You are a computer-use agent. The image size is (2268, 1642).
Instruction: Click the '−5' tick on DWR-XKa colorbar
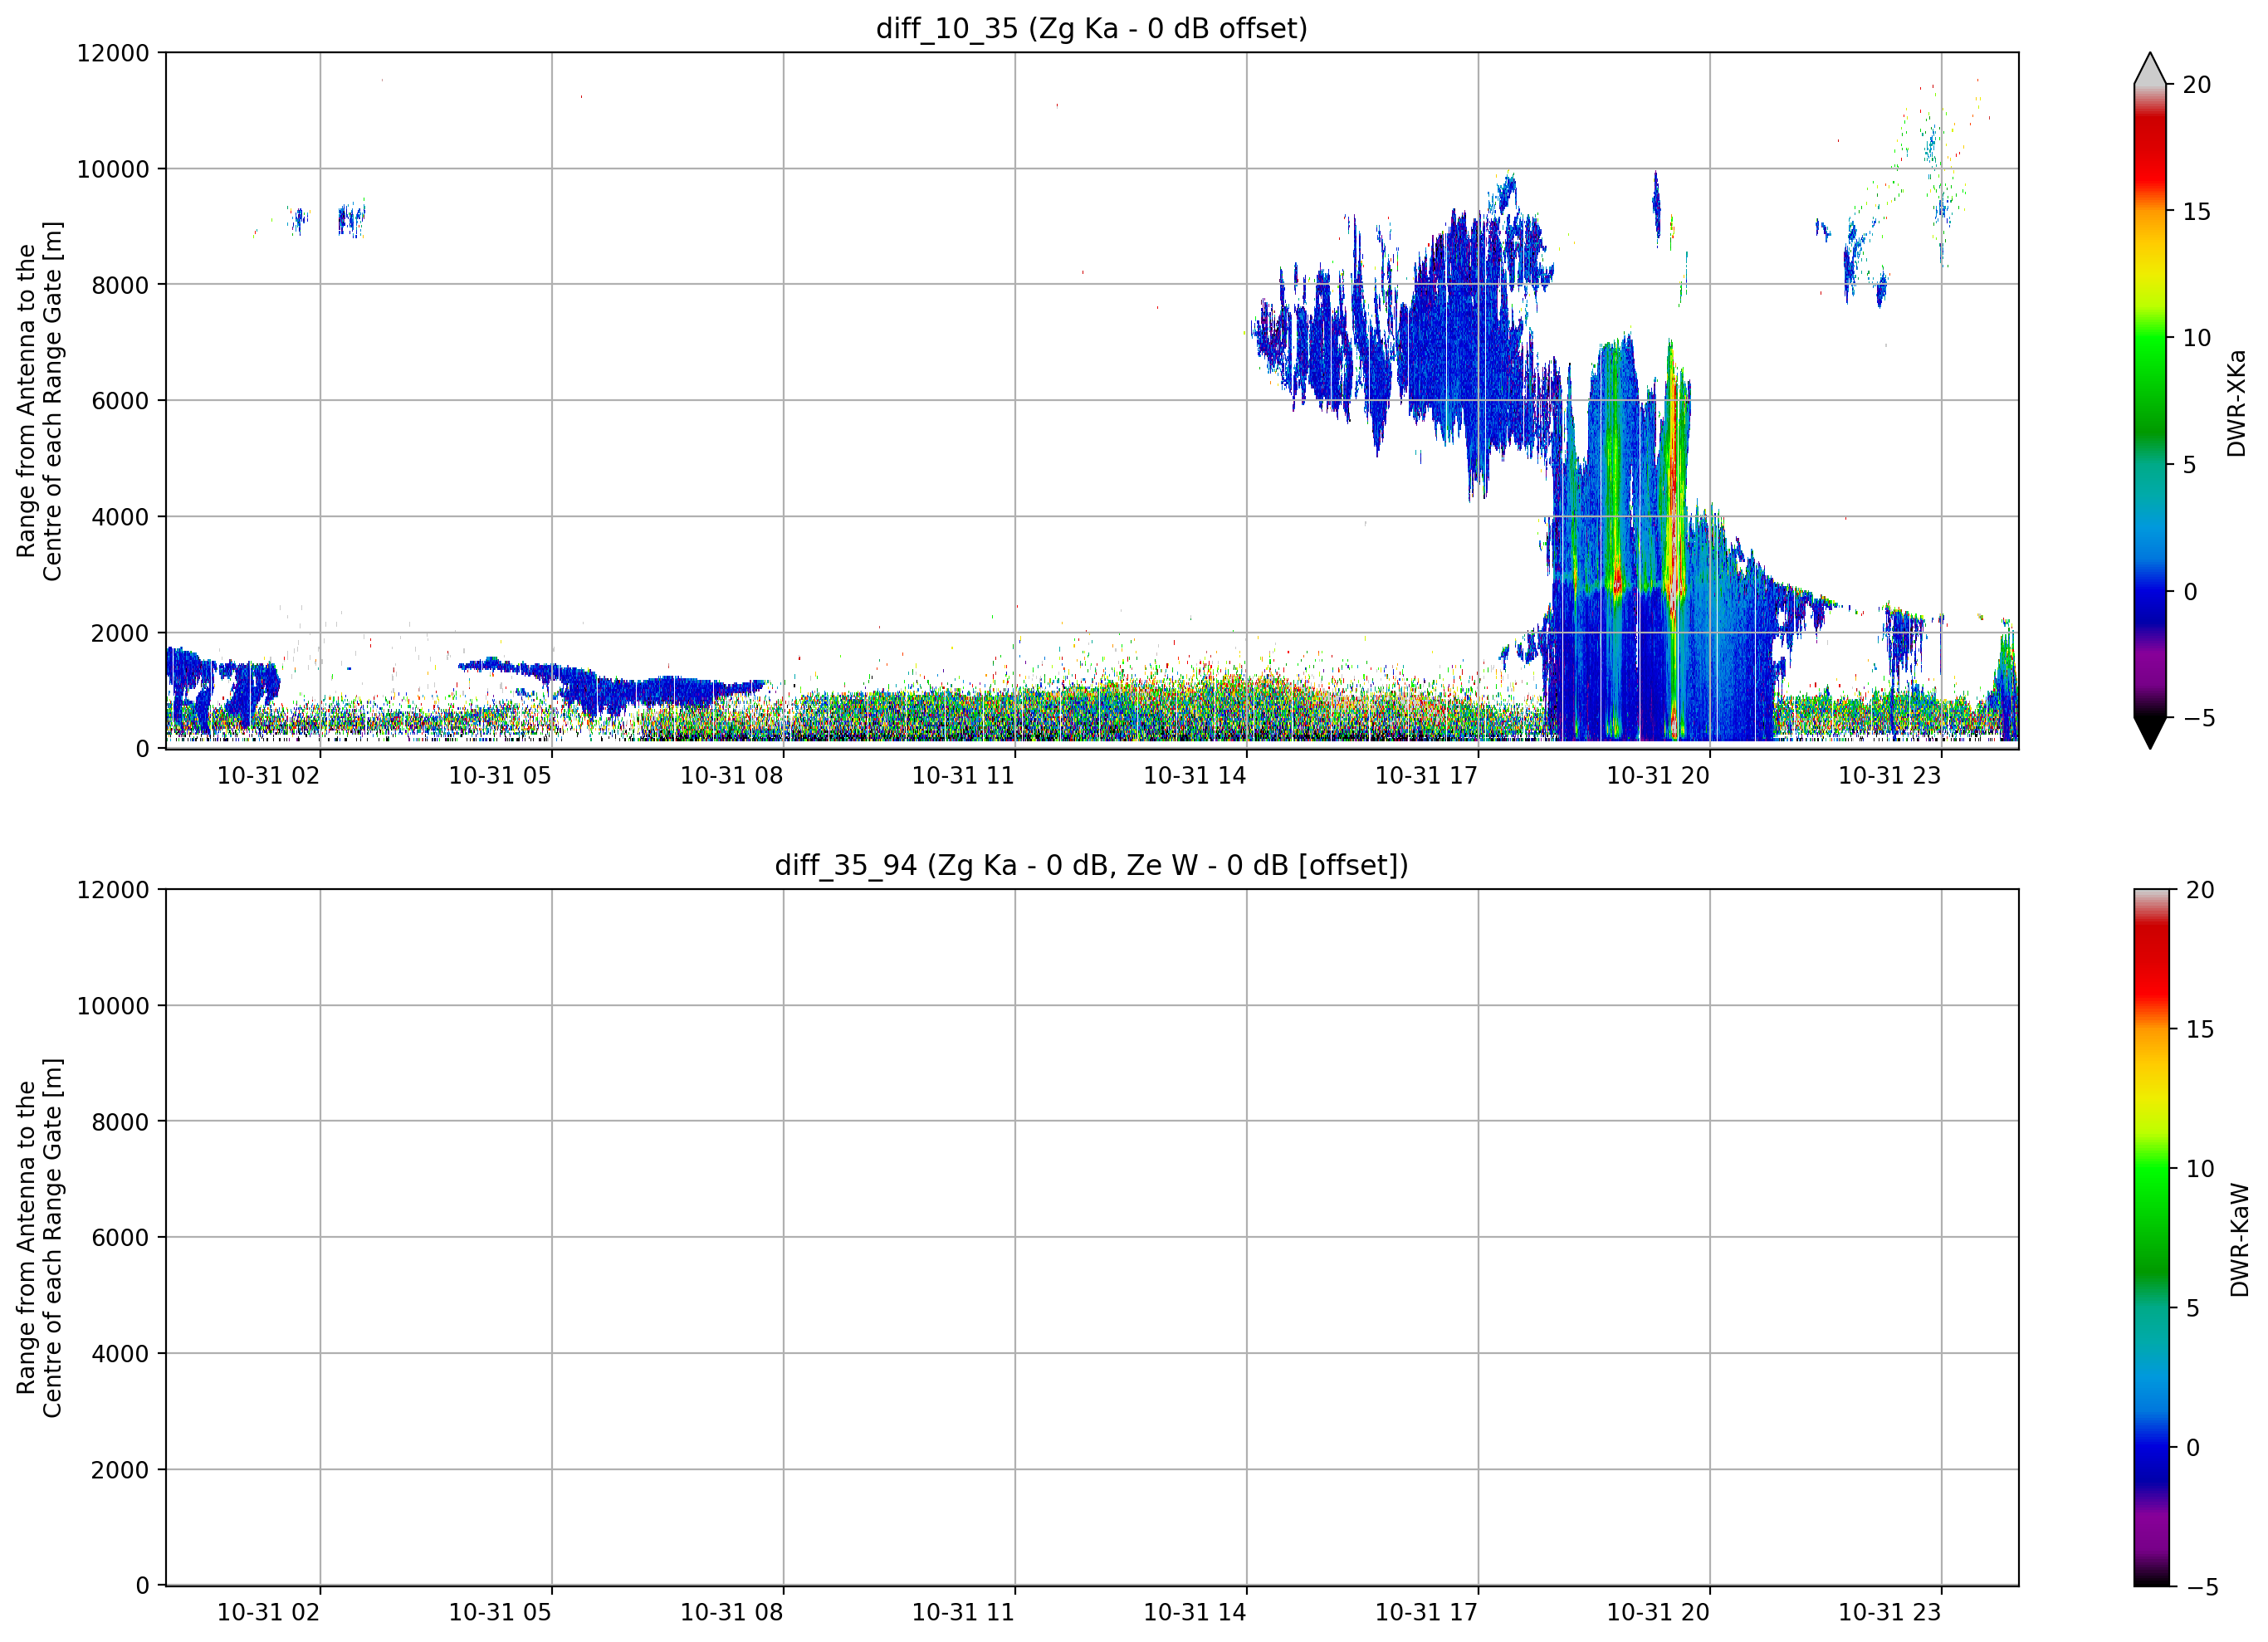pyautogui.click(x=2198, y=718)
